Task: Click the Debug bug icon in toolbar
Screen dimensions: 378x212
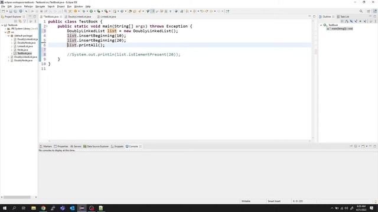Action: pyautogui.click(x=84, y=11)
